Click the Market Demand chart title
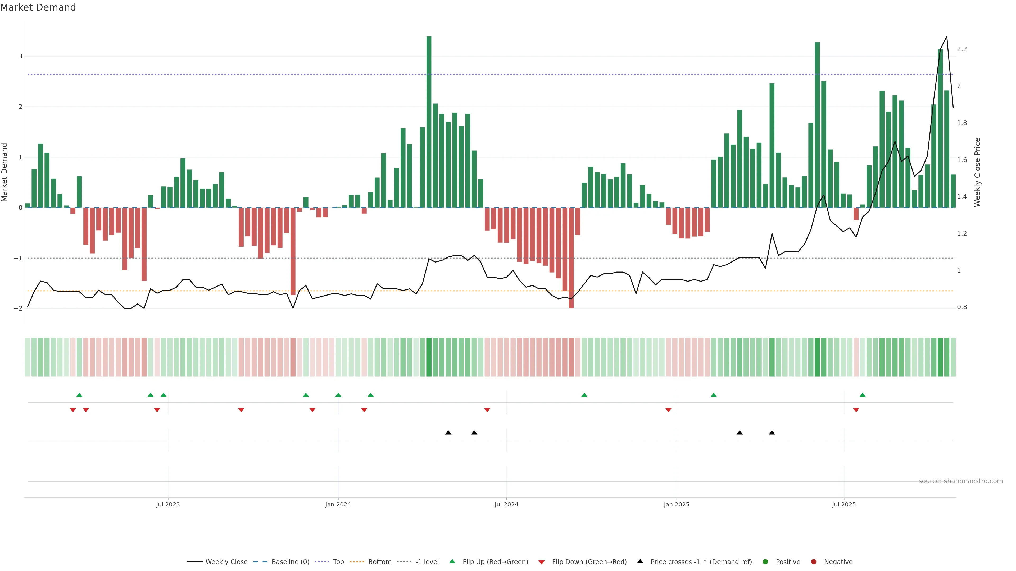This screenshot has height=571, width=1016. [38, 7]
